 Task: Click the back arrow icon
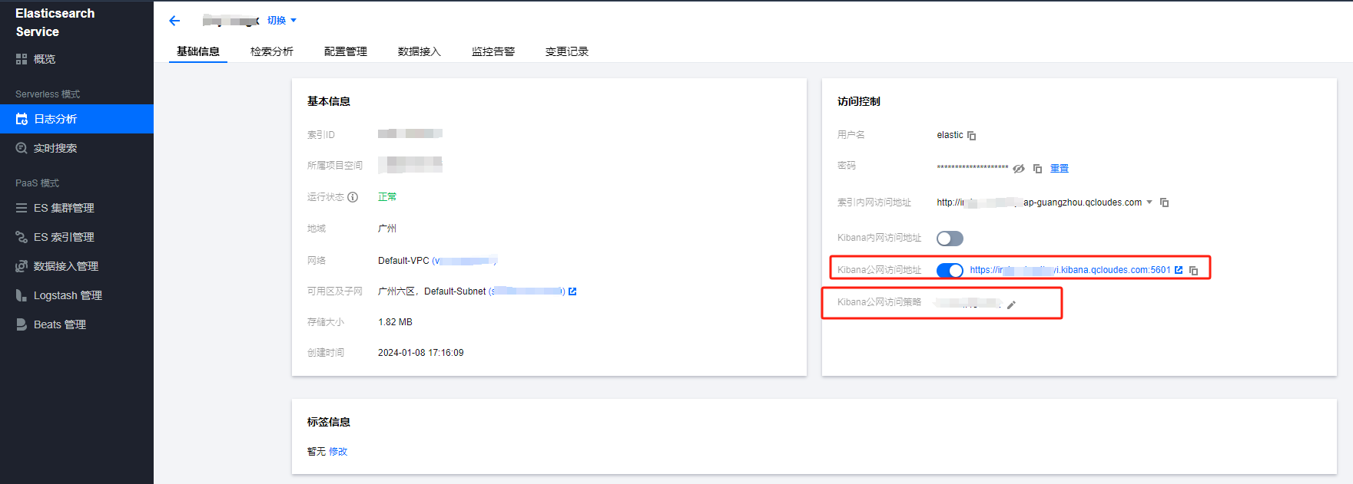pyautogui.click(x=174, y=21)
